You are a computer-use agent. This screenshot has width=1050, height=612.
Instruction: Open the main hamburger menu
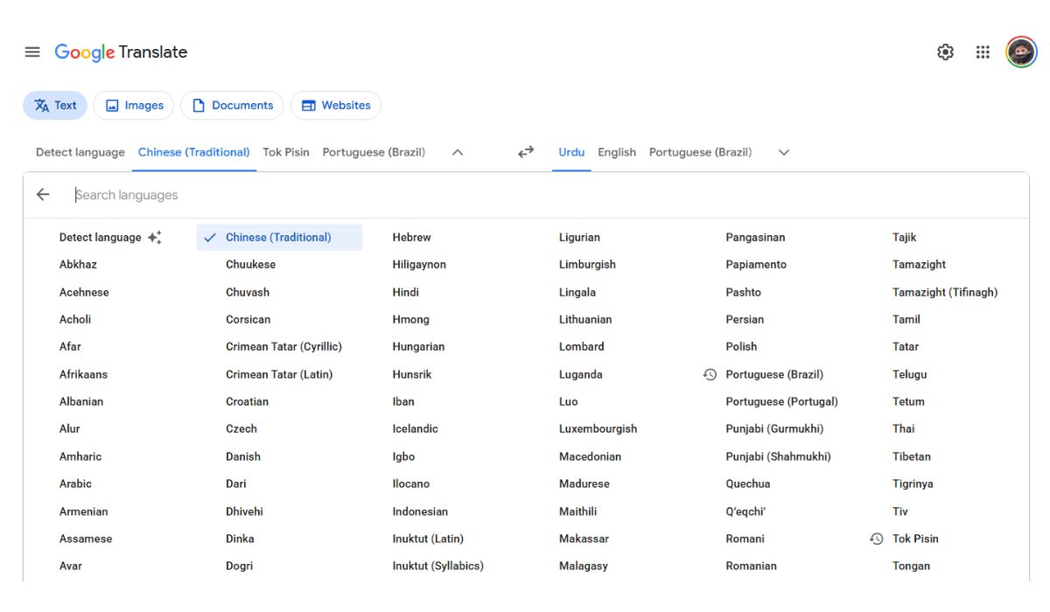pos(32,52)
